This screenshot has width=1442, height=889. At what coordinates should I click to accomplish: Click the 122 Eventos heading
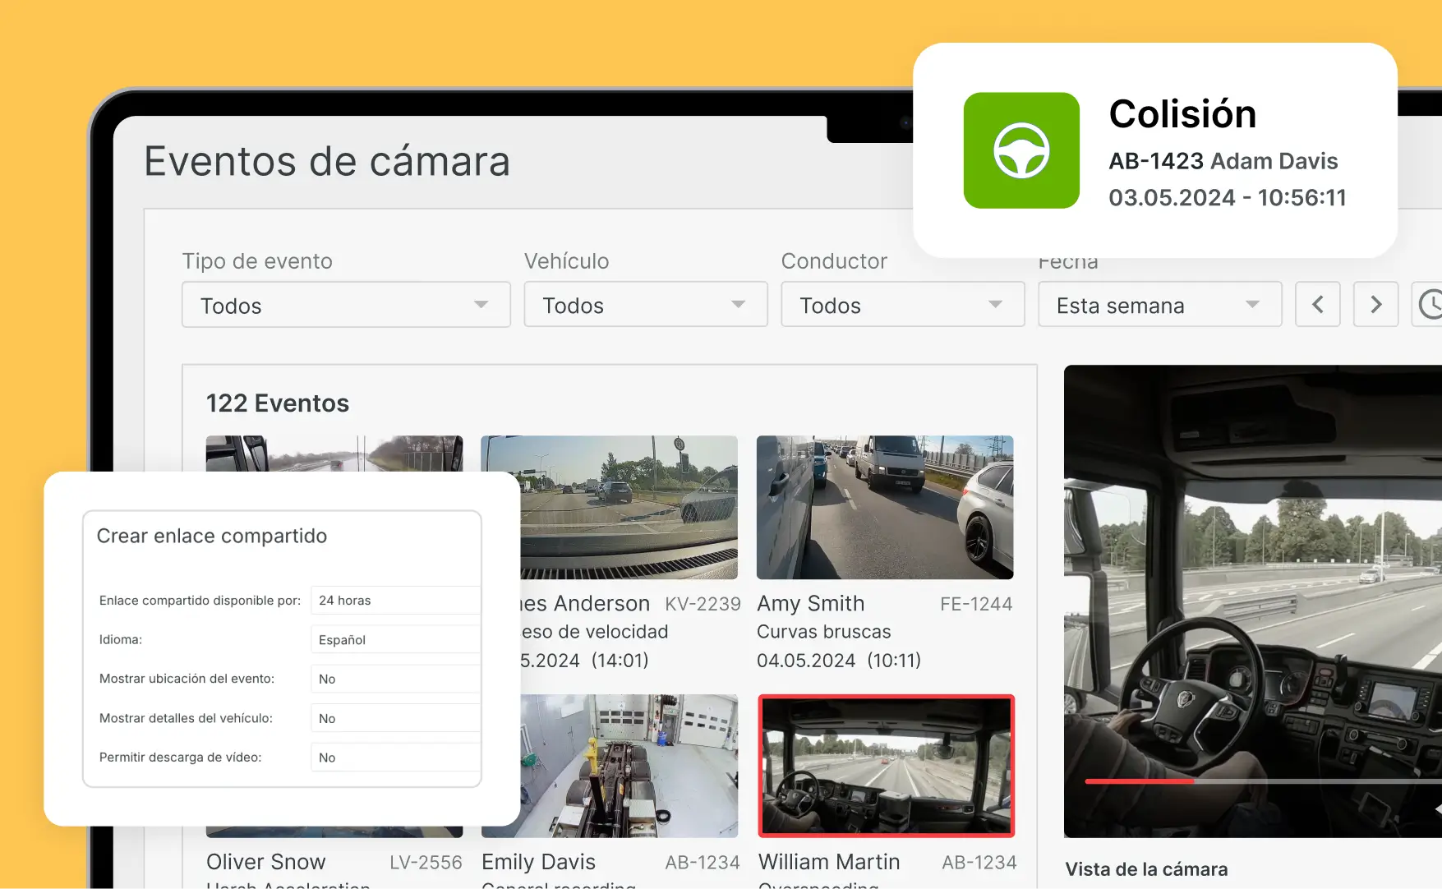278,403
